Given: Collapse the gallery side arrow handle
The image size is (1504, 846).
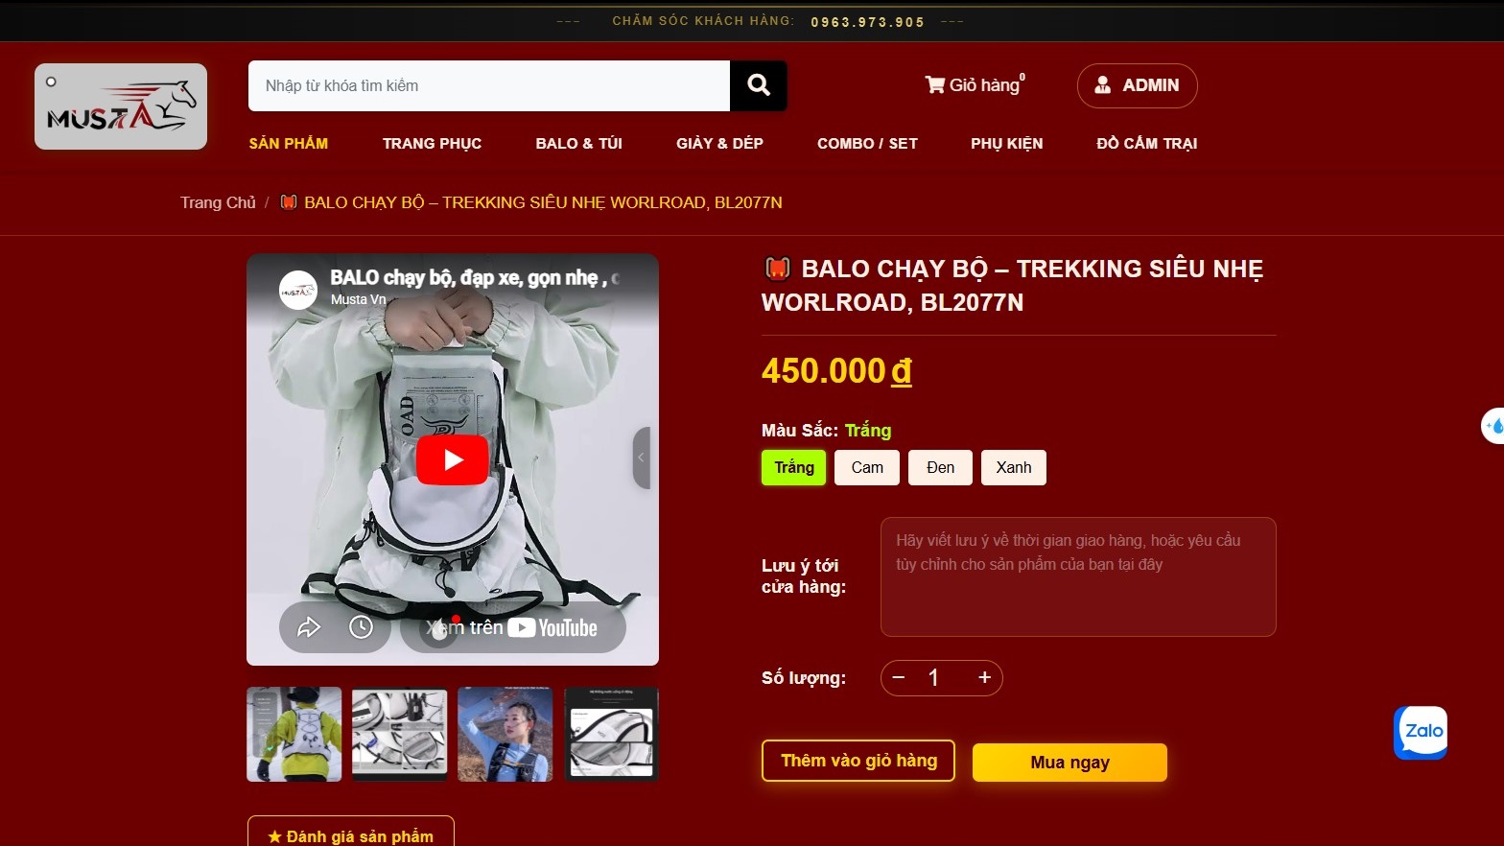Looking at the screenshot, I should point(642,458).
